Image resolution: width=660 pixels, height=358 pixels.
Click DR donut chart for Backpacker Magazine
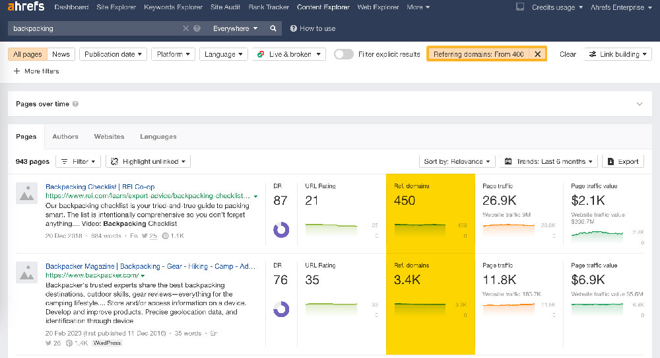(x=281, y=308)
